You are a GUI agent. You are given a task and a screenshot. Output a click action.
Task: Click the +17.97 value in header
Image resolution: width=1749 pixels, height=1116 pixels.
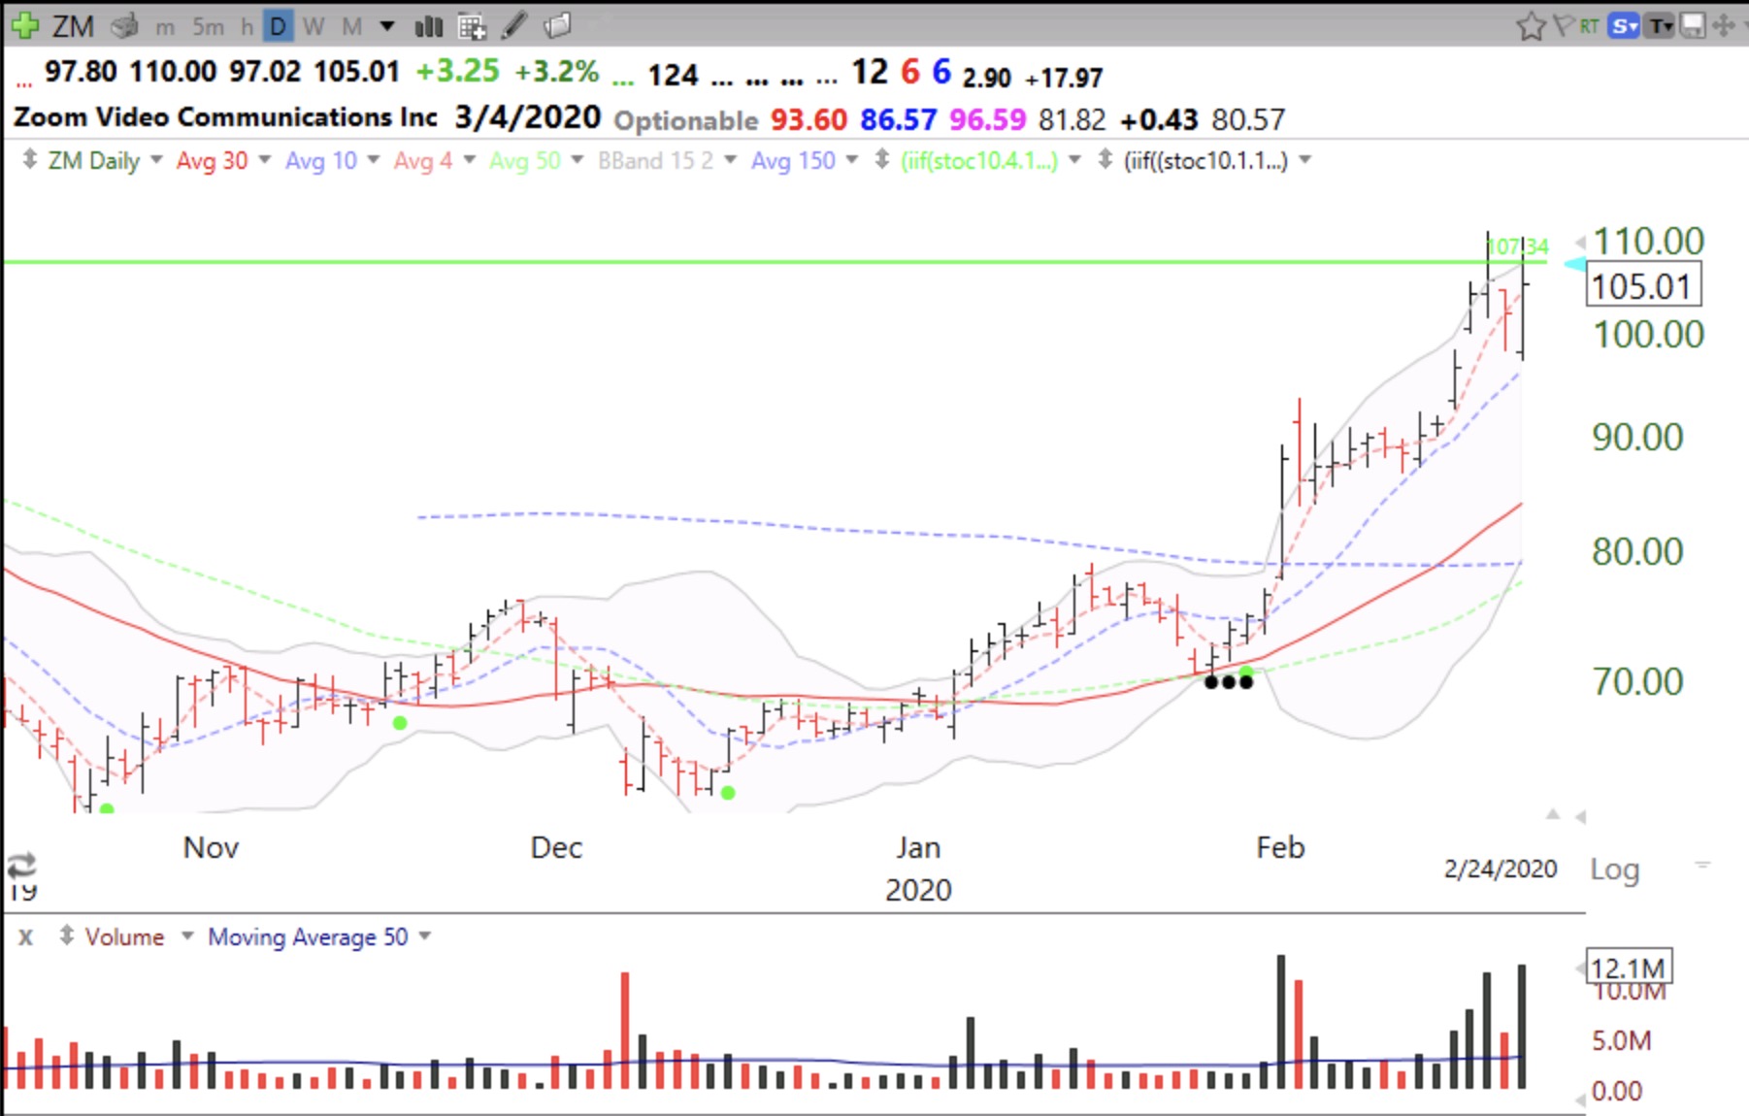1064,78
